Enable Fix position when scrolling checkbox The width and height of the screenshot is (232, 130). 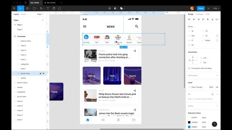click(189, 68)
